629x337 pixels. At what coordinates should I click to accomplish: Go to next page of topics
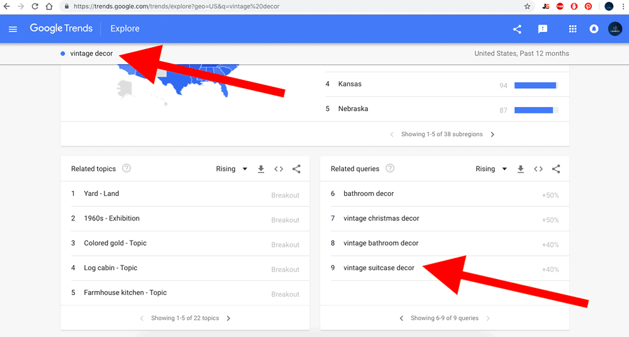[x=228, y=318]
